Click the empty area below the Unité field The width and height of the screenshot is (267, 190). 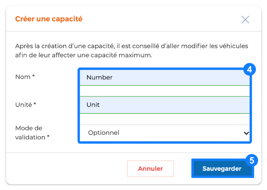tap(165, 119)
